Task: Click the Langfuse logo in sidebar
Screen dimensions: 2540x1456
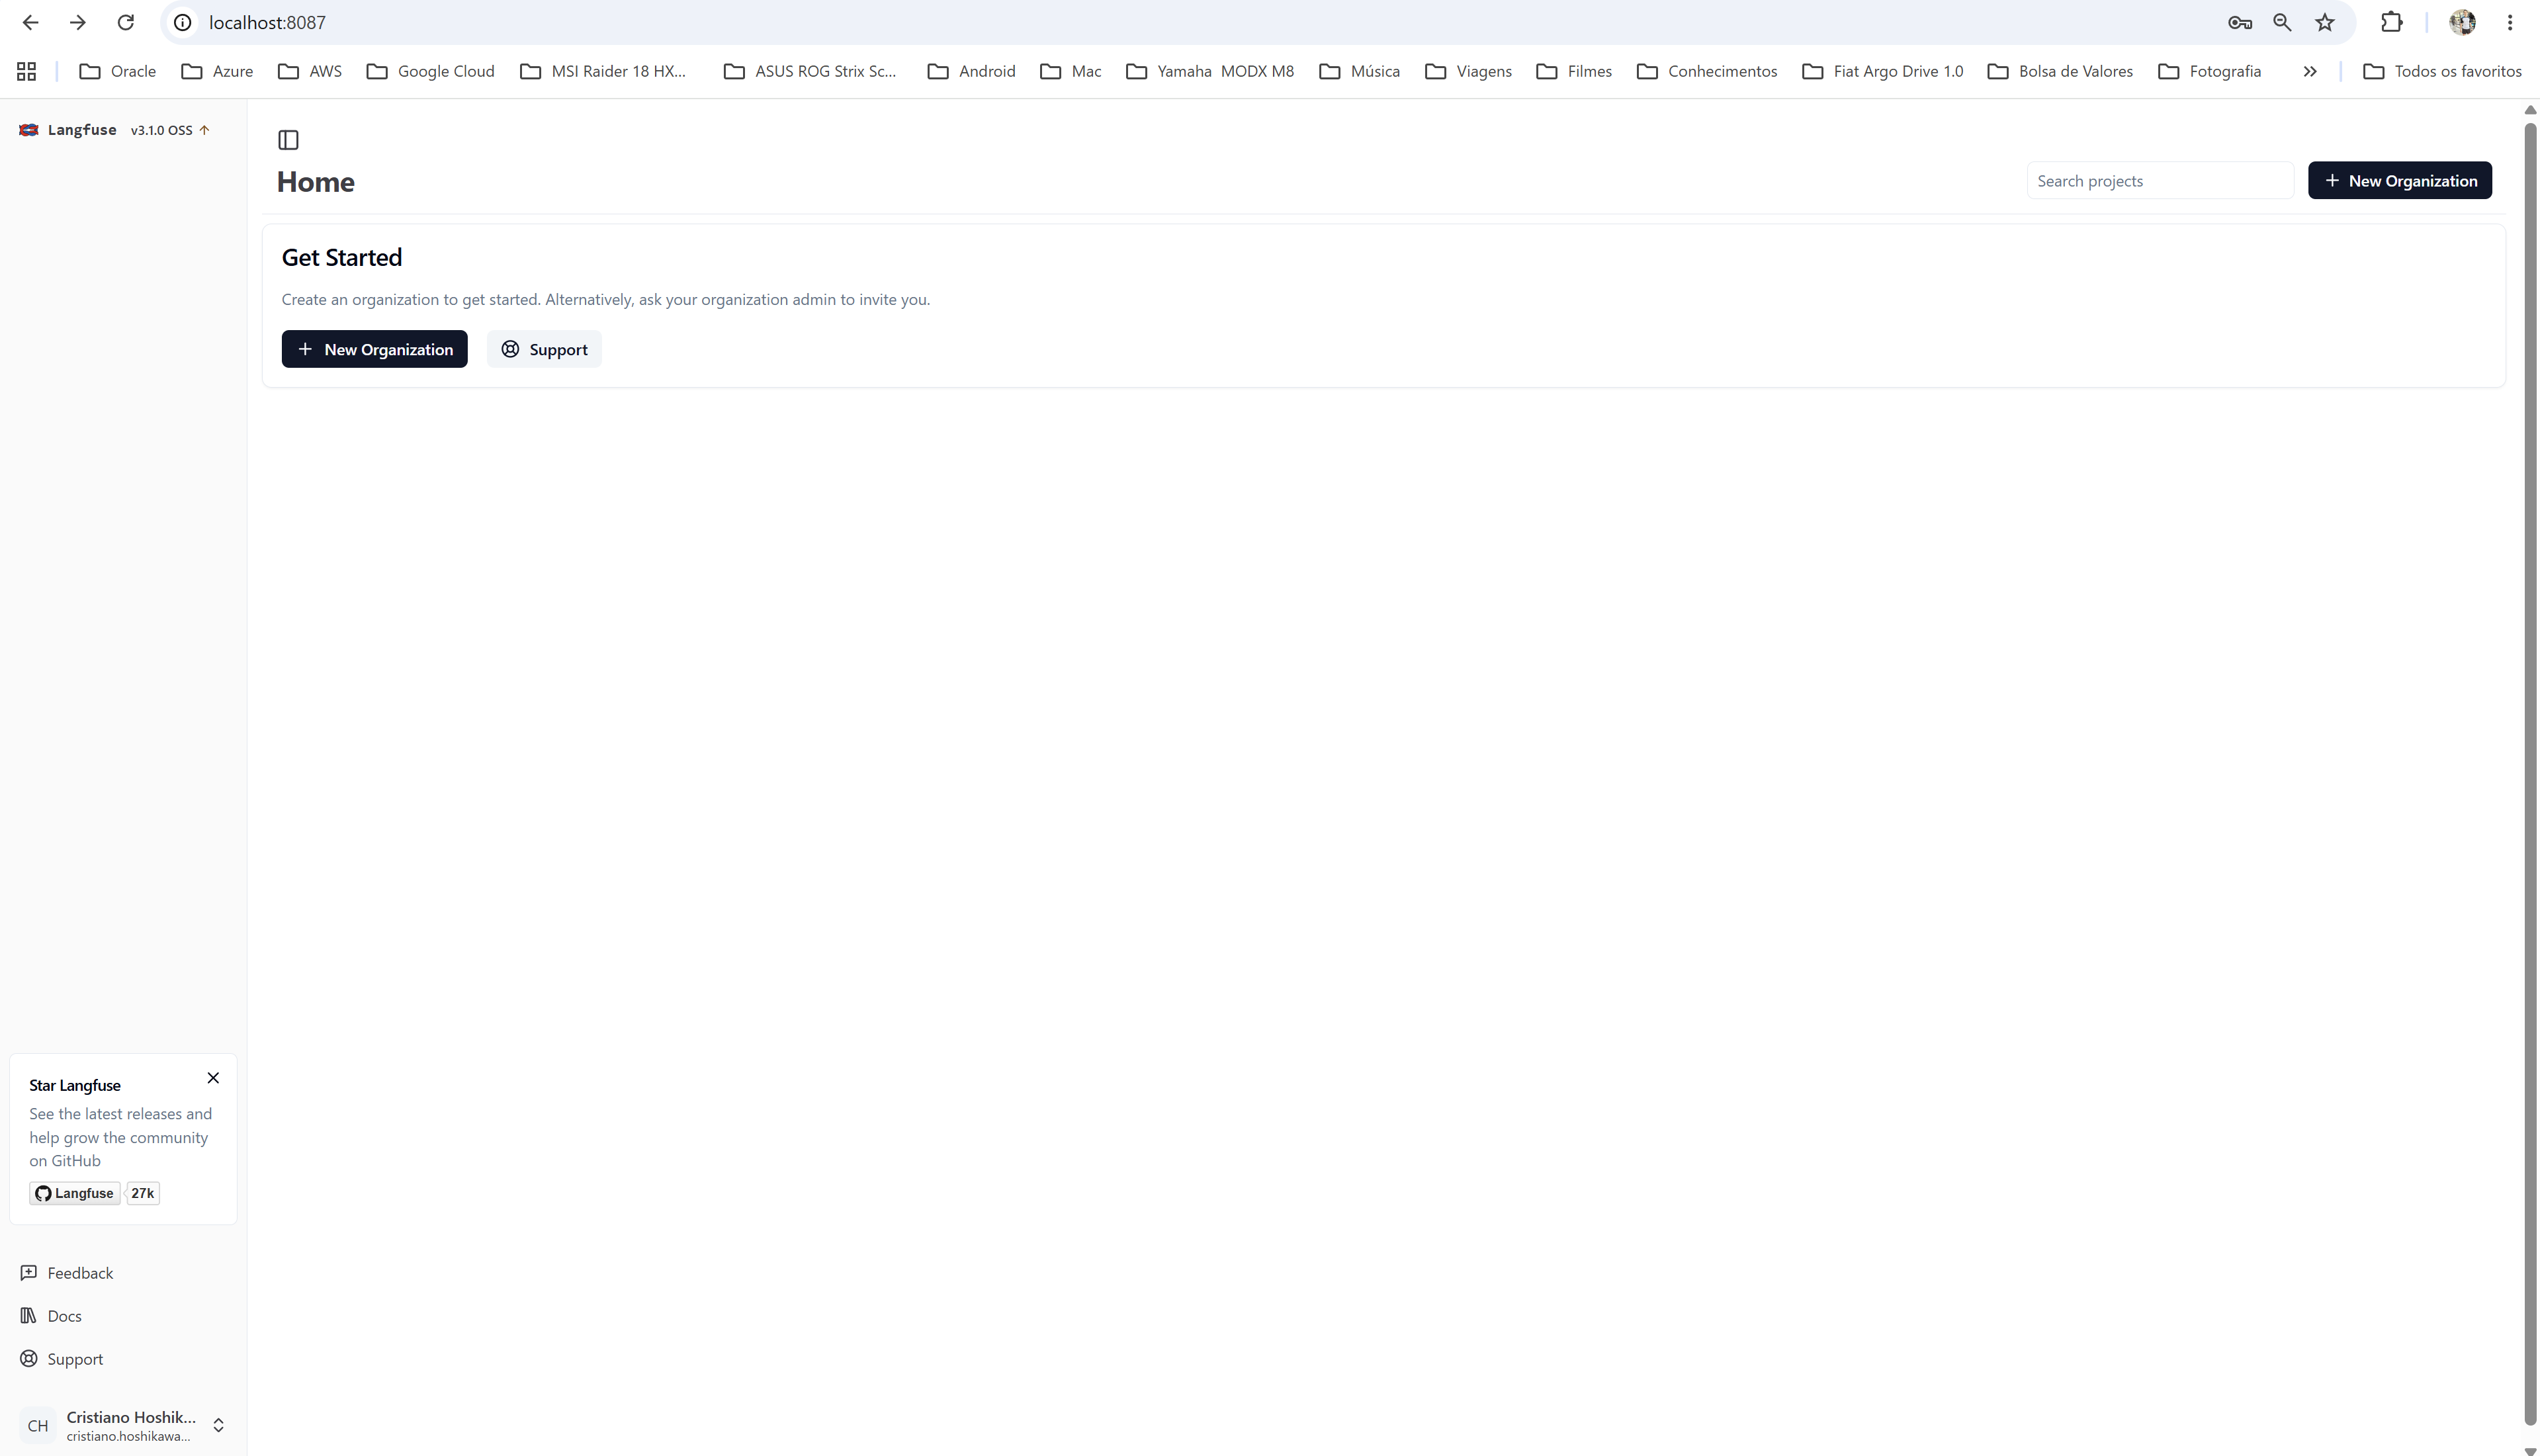Action: (29, 130)
